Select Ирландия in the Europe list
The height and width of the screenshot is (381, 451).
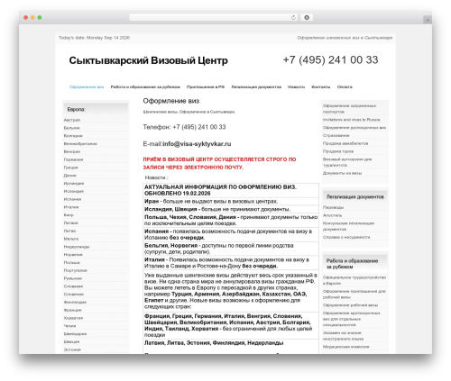click(x=74, y=184)
